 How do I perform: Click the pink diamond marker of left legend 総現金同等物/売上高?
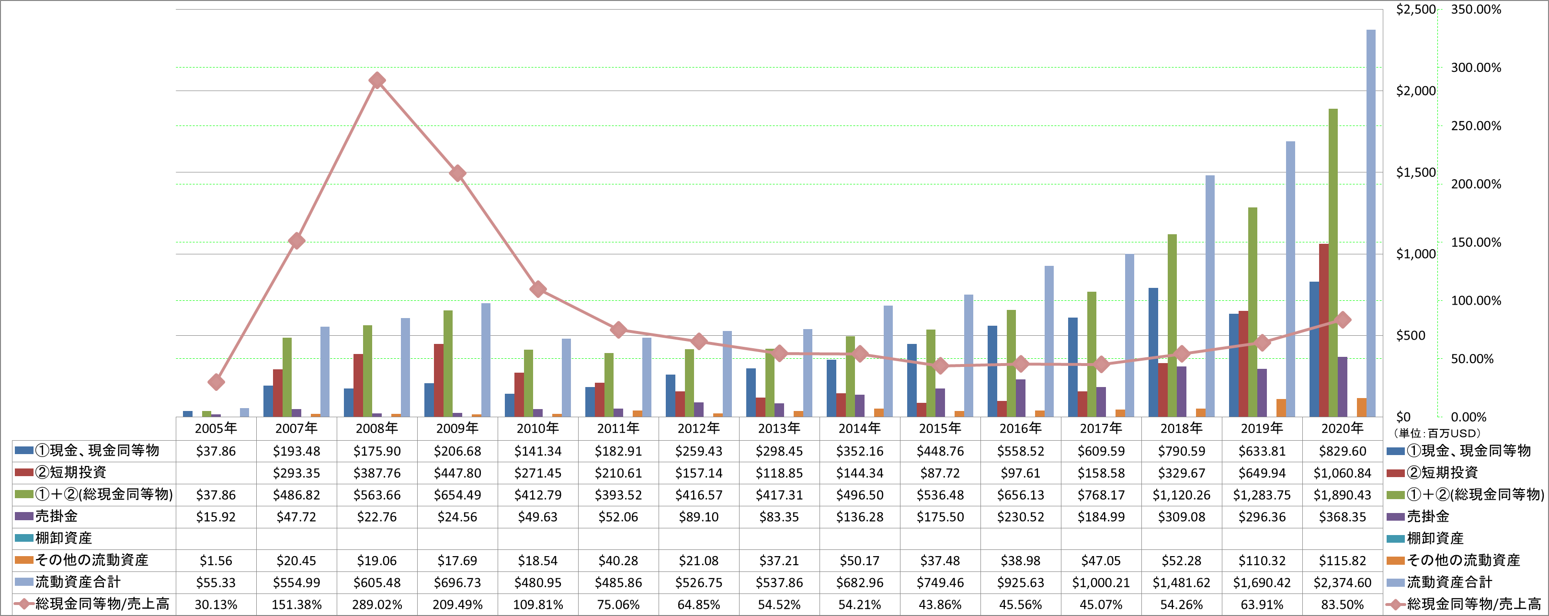coord(24,604)
